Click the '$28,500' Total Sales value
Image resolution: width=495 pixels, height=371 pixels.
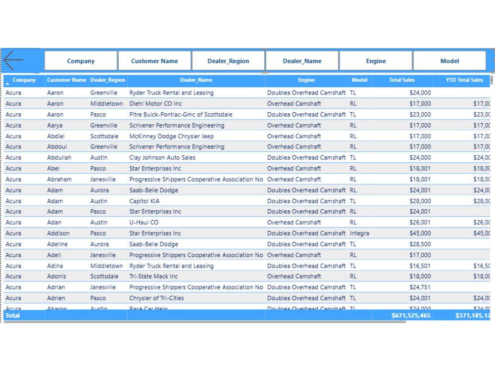420,244
